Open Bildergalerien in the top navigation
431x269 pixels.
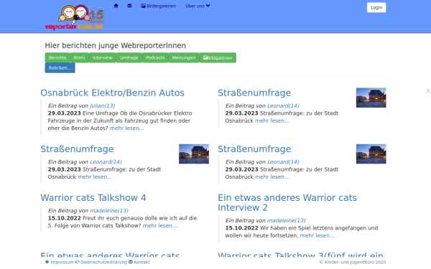tap(158, 6)
